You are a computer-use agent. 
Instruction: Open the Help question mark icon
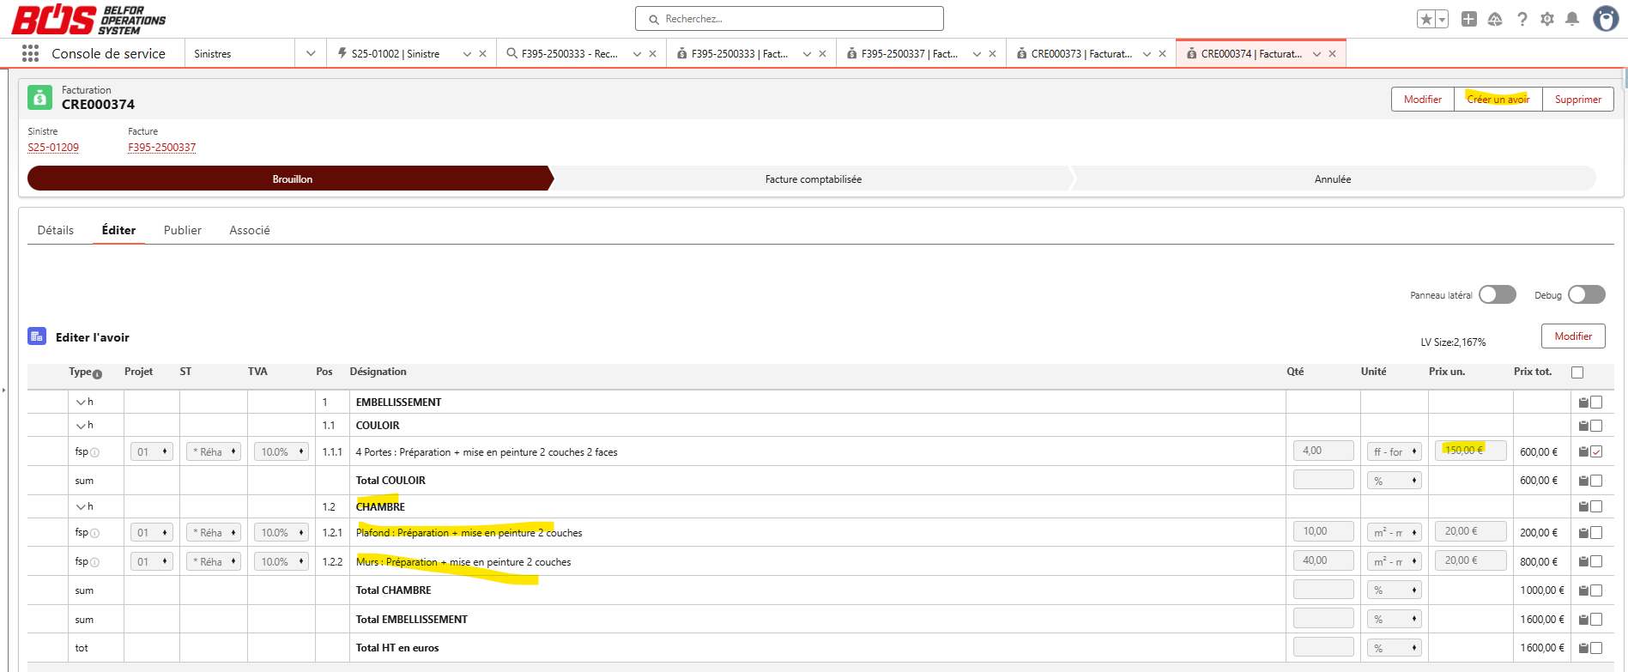coord(1522,19)
